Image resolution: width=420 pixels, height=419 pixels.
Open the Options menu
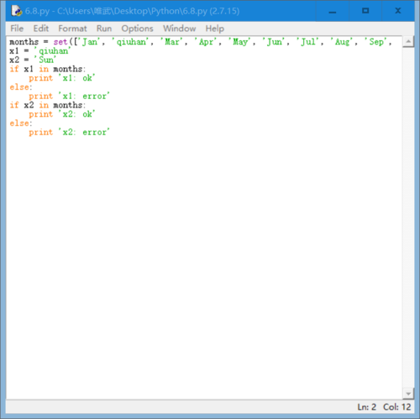point(137,29)
